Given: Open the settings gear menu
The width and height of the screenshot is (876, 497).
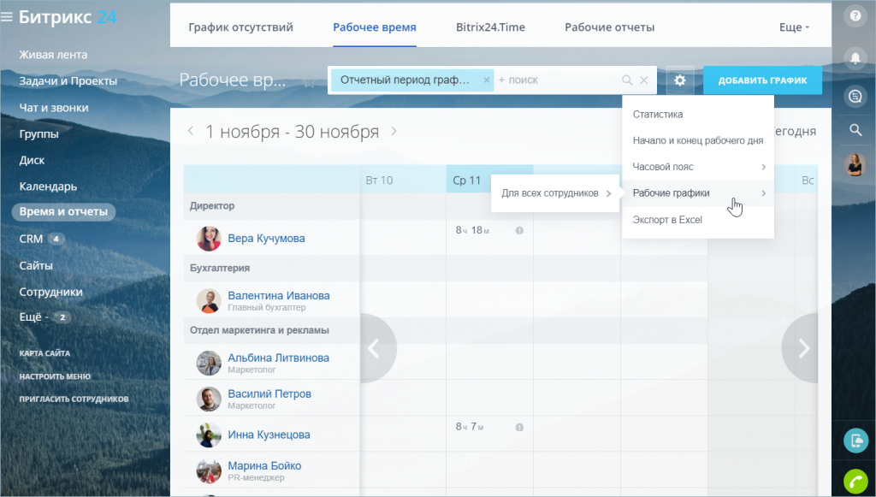Looking at the screenshot, I should pos(679,80).
